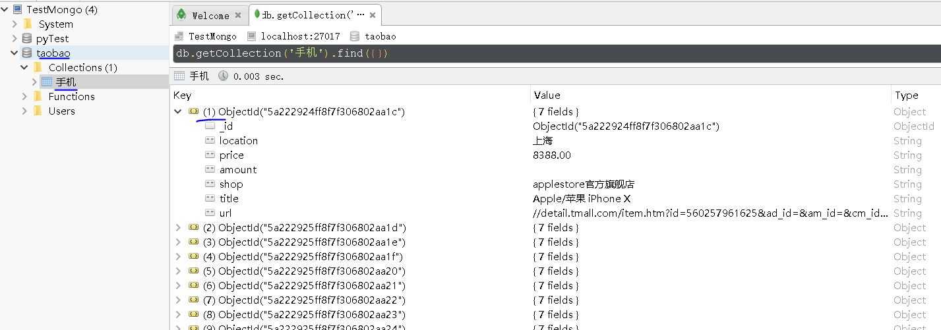
Task: Click the clock icon beside 0.003 sec.
Action: tap(224, 76)
